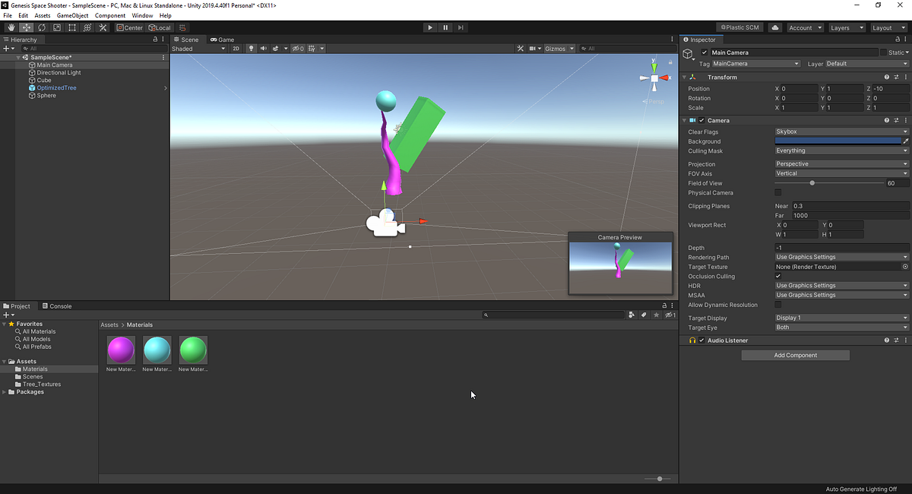
Task: Activate the Rotate tool
Action: [41, 27]
